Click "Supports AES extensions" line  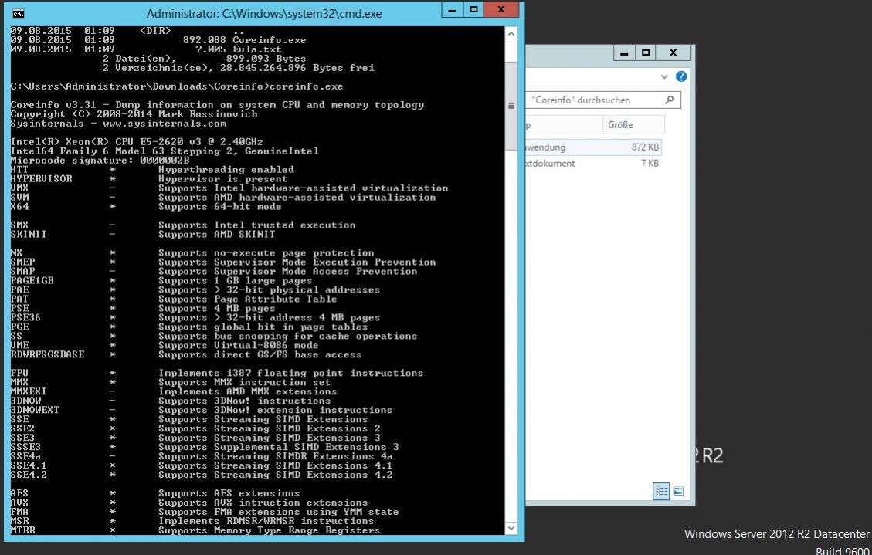(x=229, y=493)
